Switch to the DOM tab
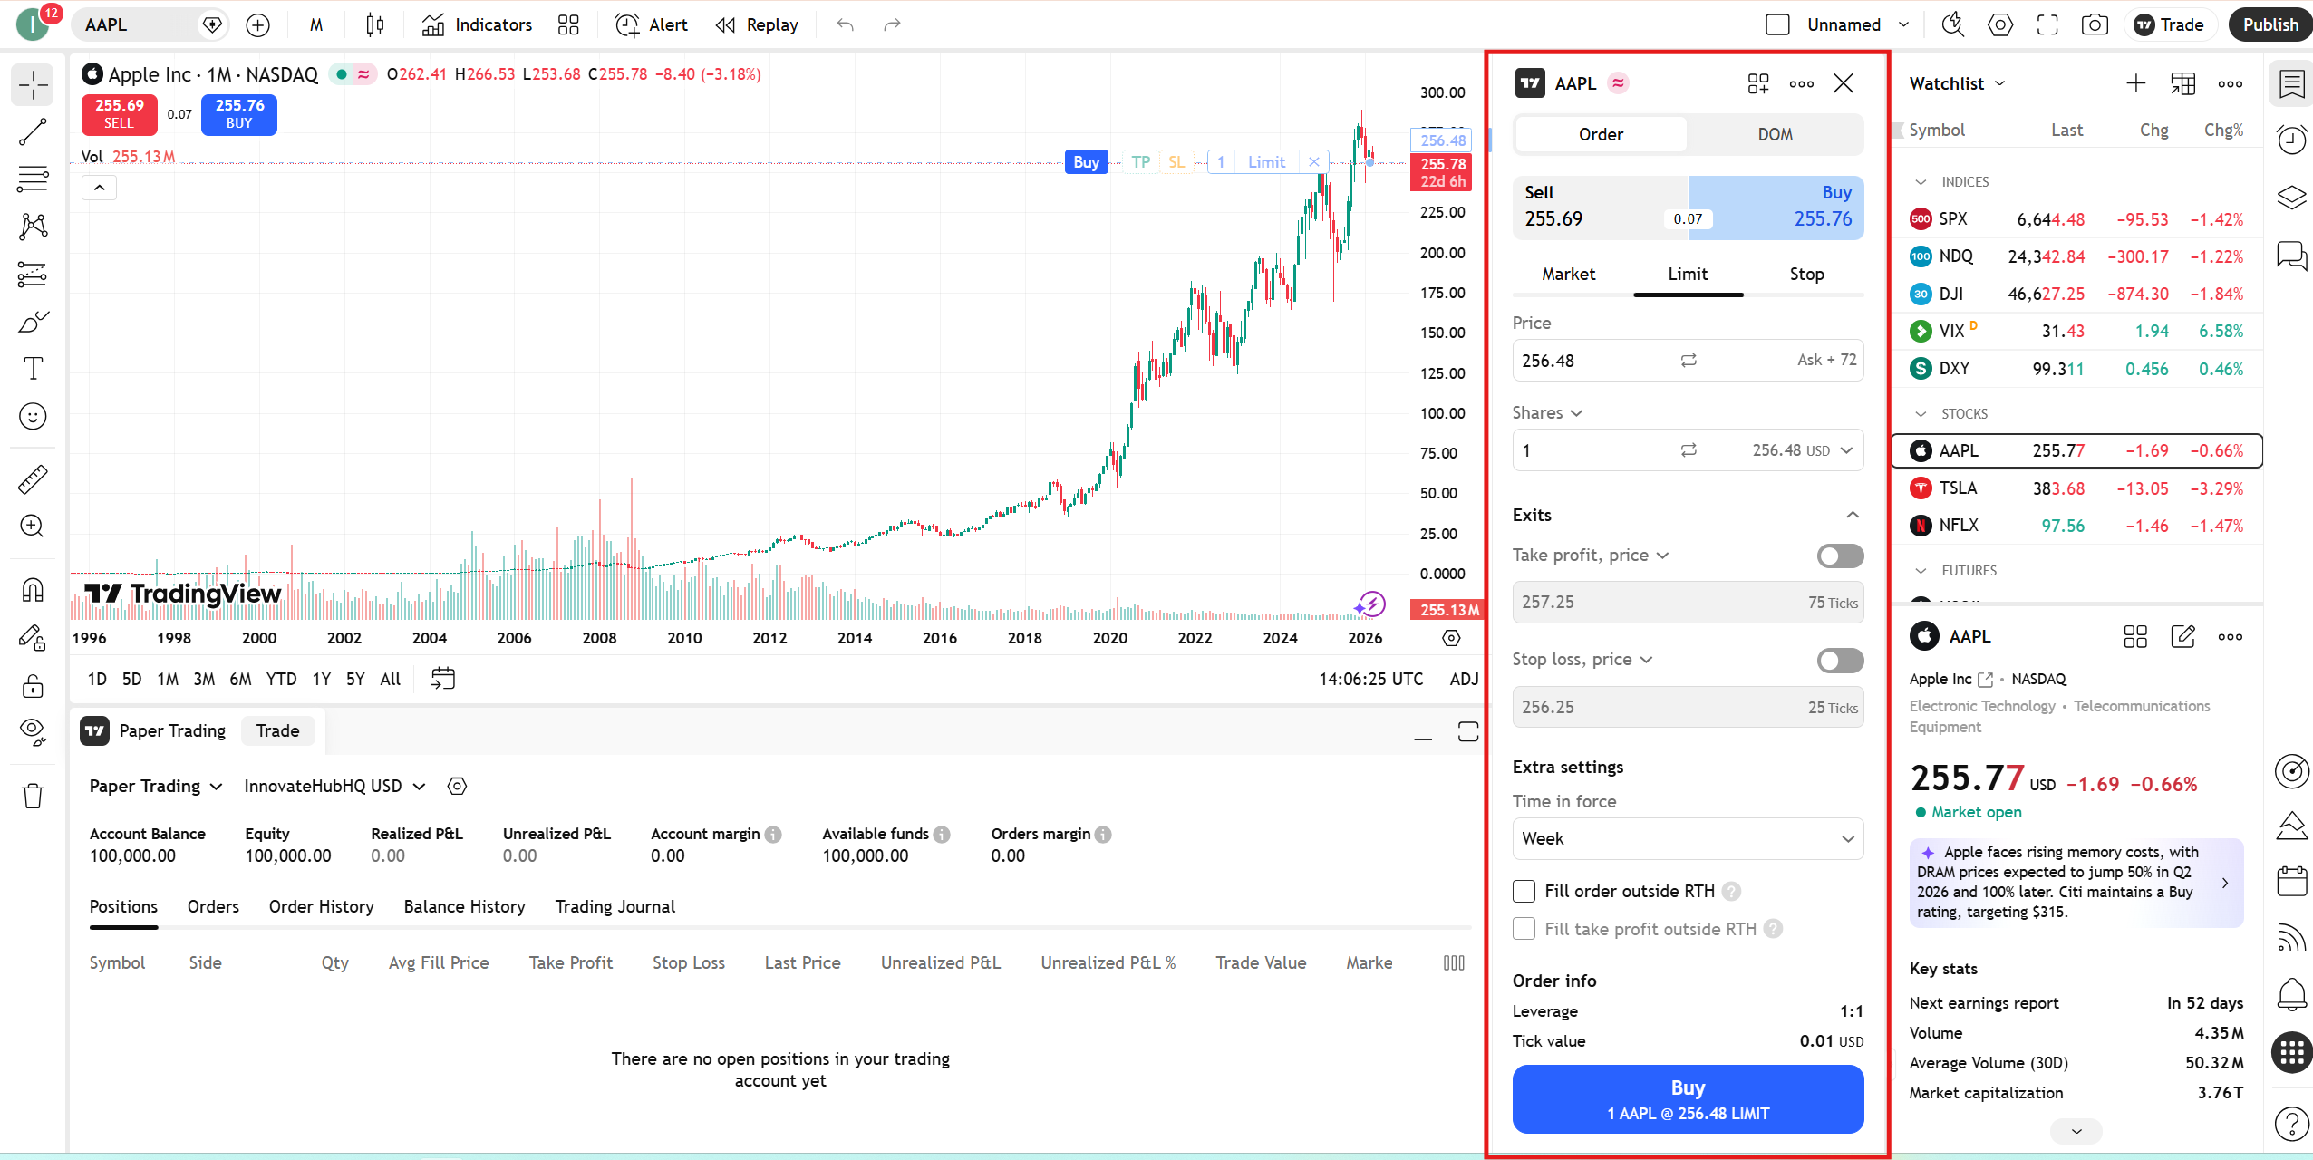The image size is (2313, 1160). [1775, 133]
